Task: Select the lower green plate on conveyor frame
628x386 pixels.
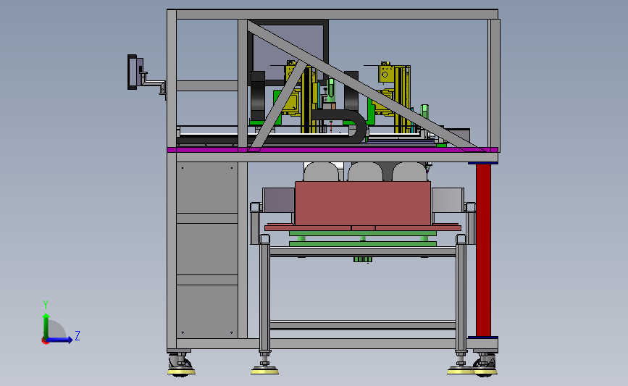Action: (363, 243)
